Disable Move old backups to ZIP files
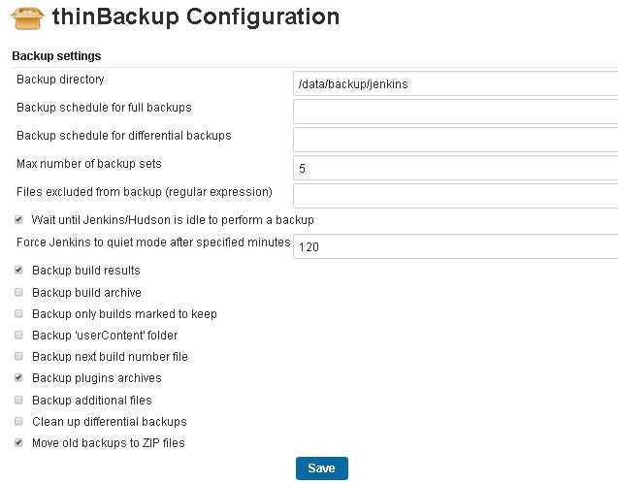 [18, 442]
